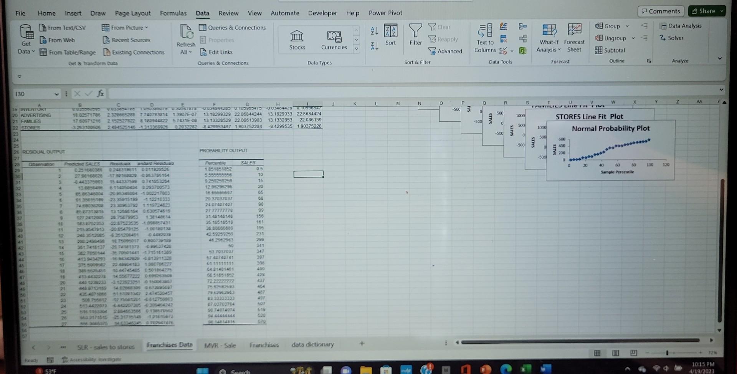This screenshot has width=737, height=374.
Task: Expand the Data Types gallery
Action: (357, 48)
